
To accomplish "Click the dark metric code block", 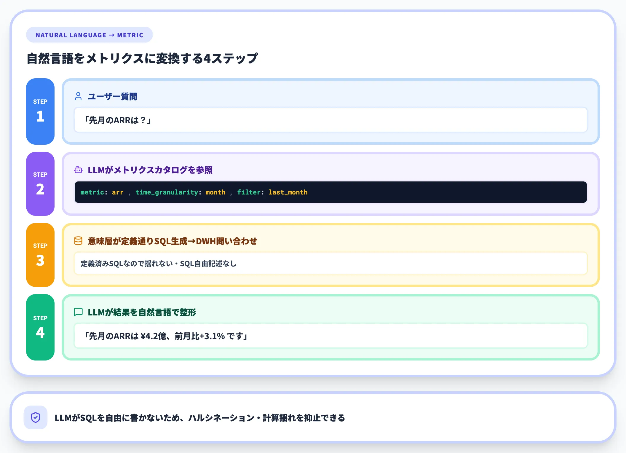I will coord(330,192).
